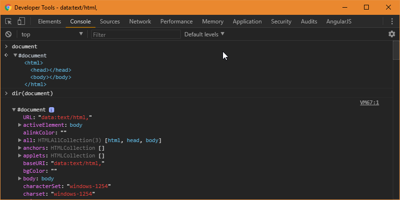Click the console vertical scrollbar
400x200 pixels.
click(396, 120)
